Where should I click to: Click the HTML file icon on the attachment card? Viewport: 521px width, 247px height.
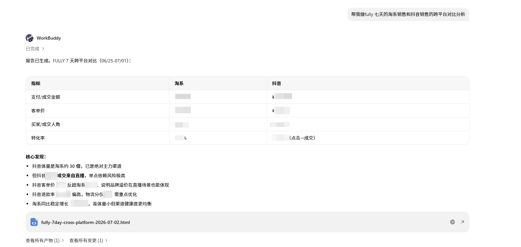[34, 222]
